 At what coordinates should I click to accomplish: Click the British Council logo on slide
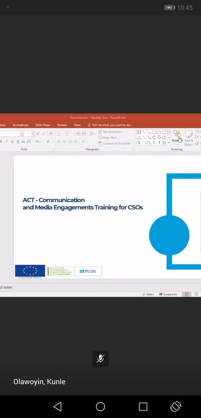(88, 271)
